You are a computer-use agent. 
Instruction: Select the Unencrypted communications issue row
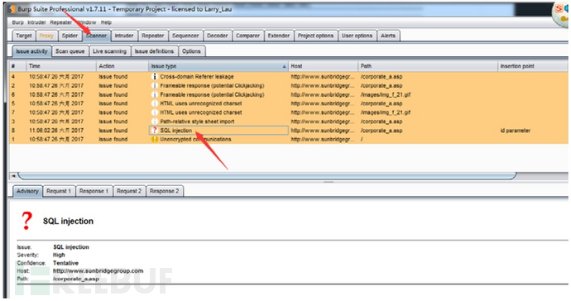[x=289, y=140]
